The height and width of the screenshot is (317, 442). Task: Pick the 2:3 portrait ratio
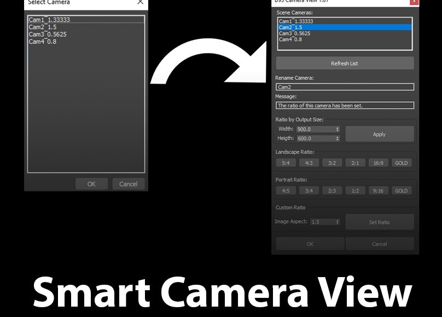331,191
